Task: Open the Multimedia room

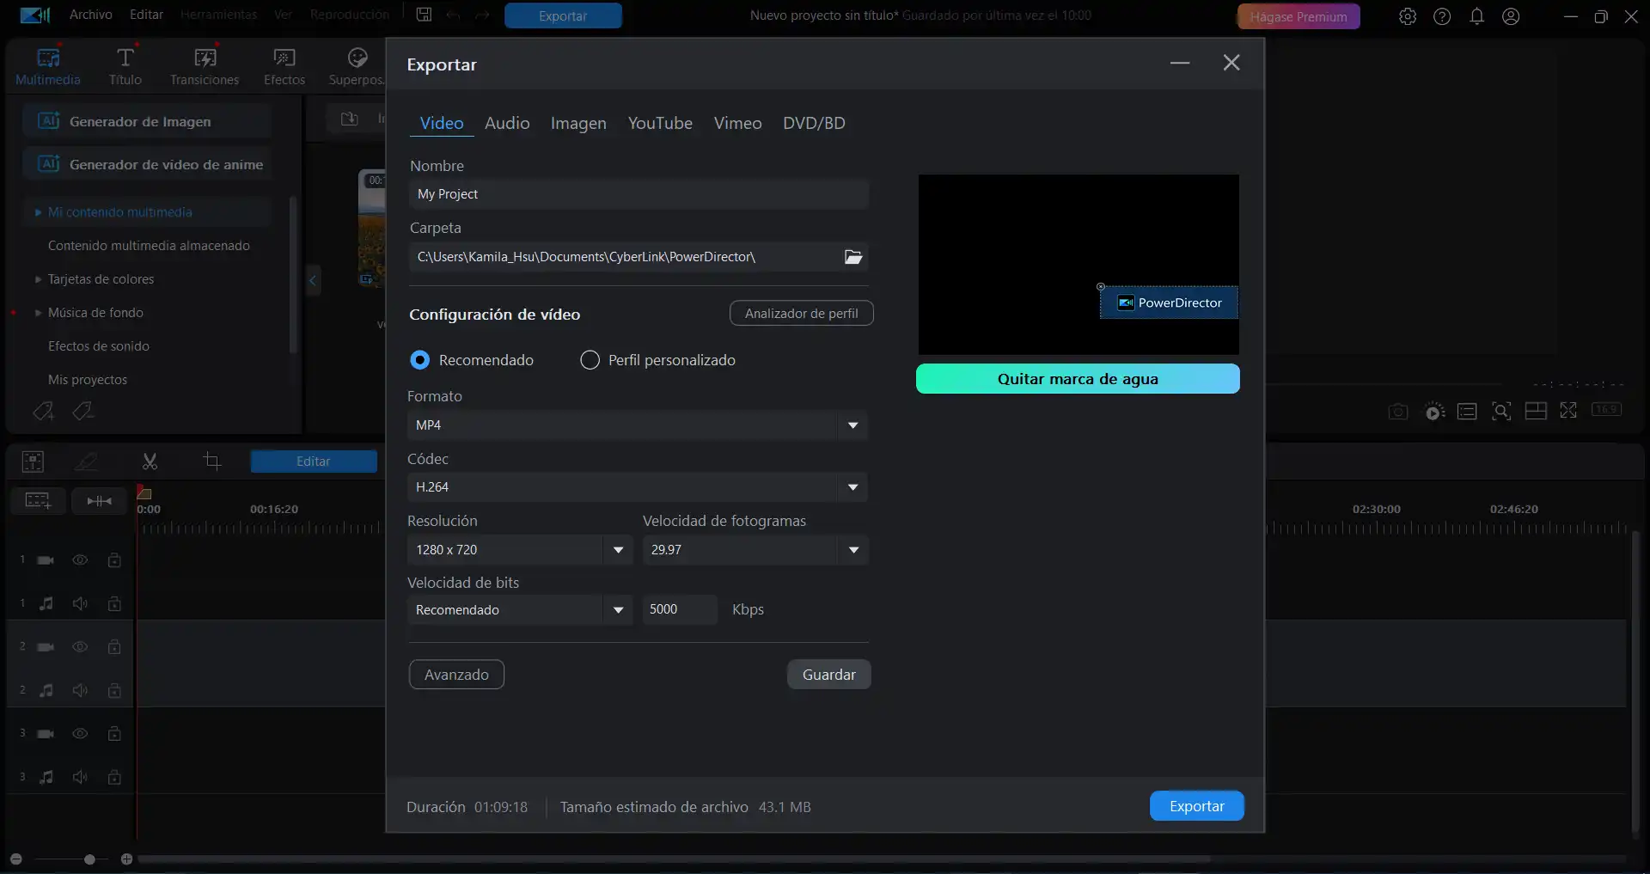Action: click(x=48, y=66)
